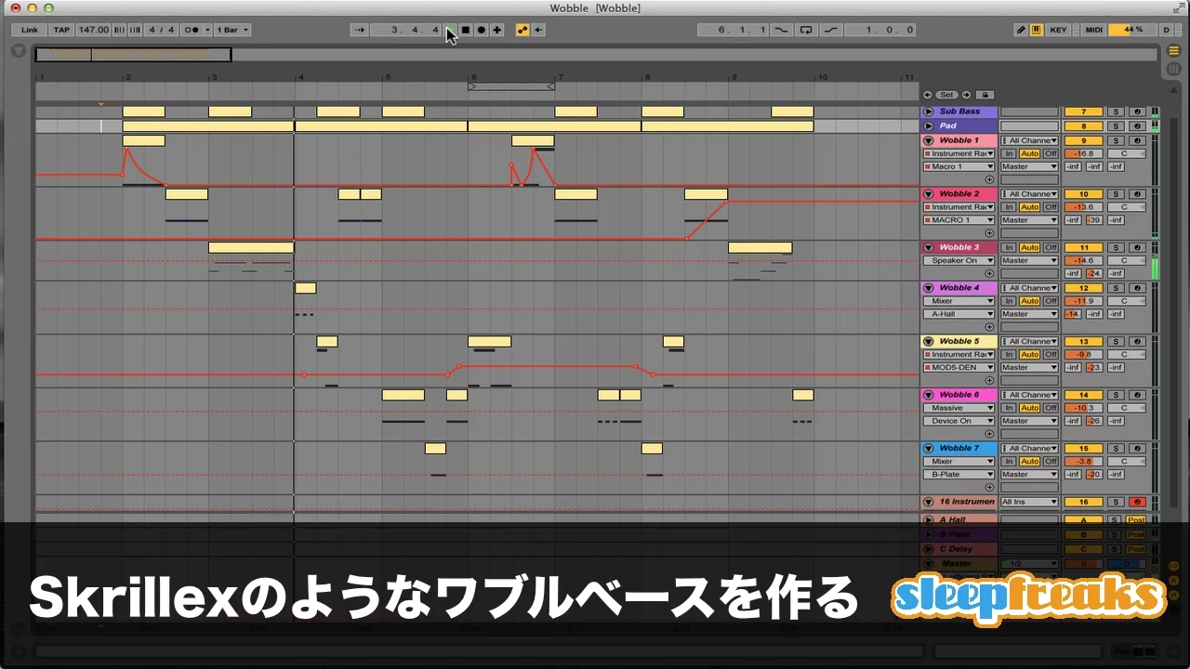Open Wobble 1 Macro 1 automation control chooser
The width and height of the screenshot is (1190, 669).
(959, 166)
